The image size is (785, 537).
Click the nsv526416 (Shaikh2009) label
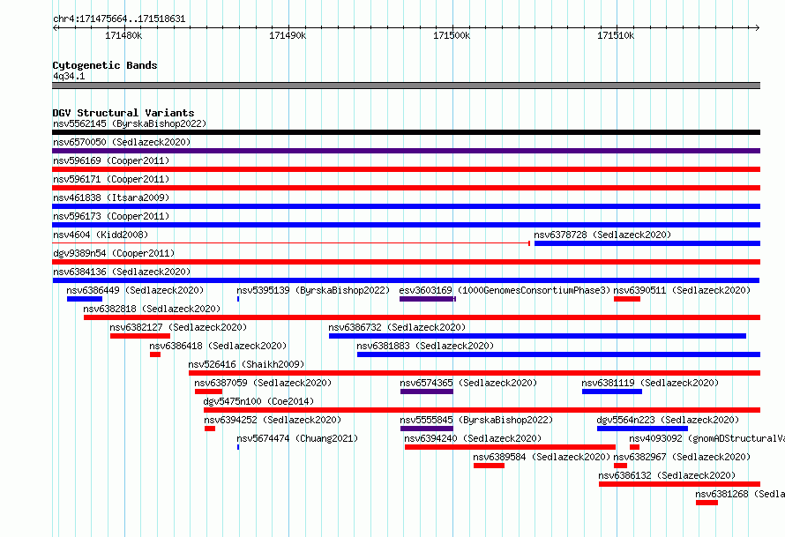[x=246, y=364]
